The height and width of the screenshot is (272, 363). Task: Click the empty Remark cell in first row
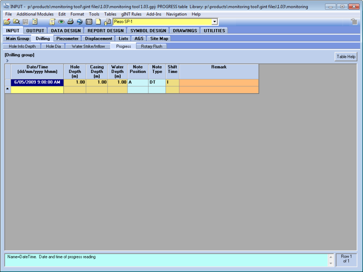[x=219, y=82]
